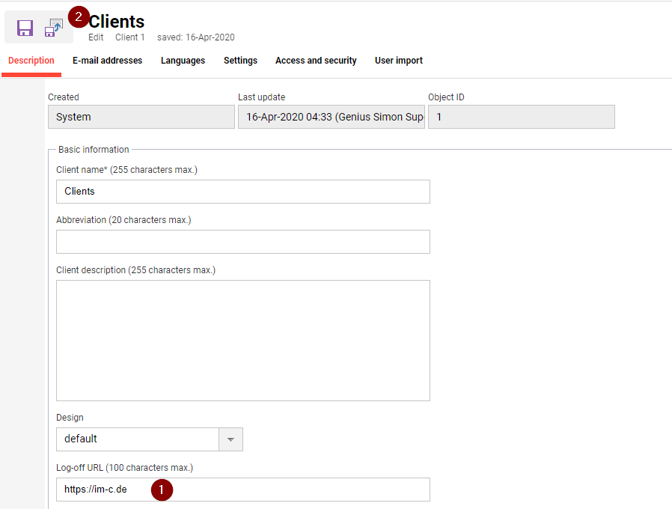Image resolution: width=672 pixels, height=509 pixels.
Task: Focus the Client name input field
Action: (242, 192)
